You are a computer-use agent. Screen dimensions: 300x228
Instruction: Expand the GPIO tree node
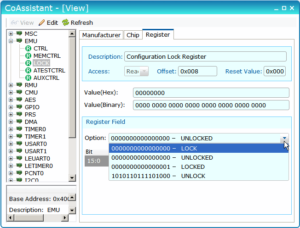tap(11, 107)
